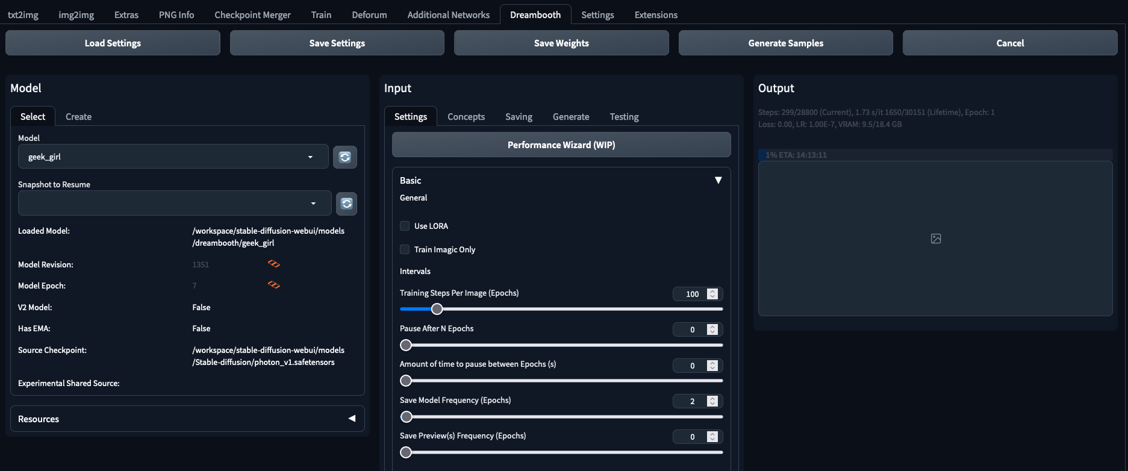Open the txt2img tab
The width and height of the screenshot is (1128, 471).
pos(23,14)
